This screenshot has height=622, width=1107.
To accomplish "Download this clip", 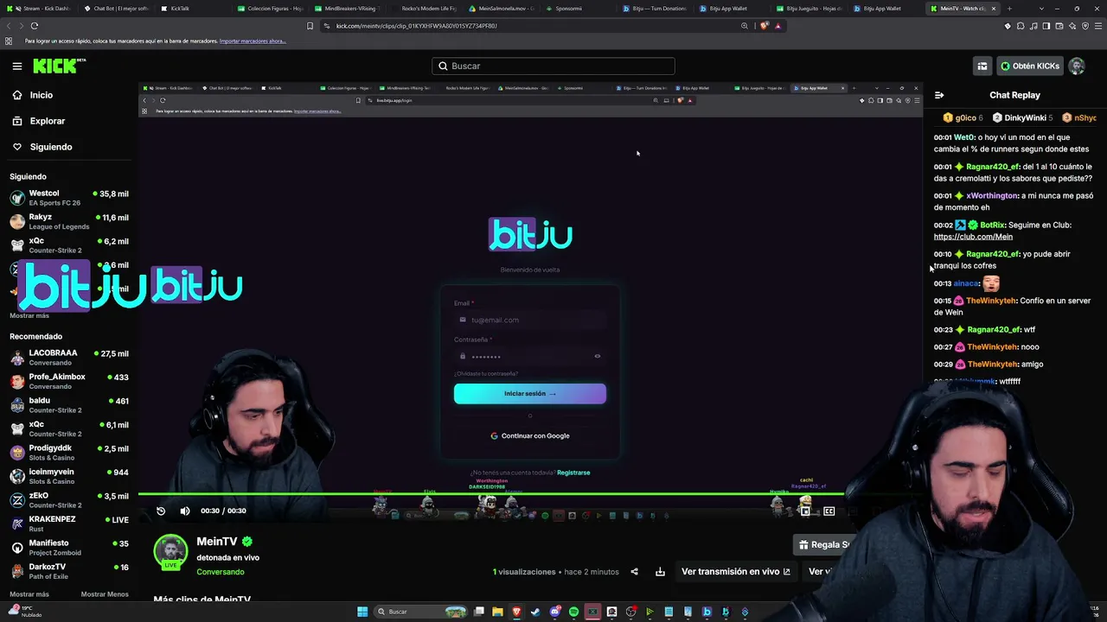I will (x=660, y=571).
